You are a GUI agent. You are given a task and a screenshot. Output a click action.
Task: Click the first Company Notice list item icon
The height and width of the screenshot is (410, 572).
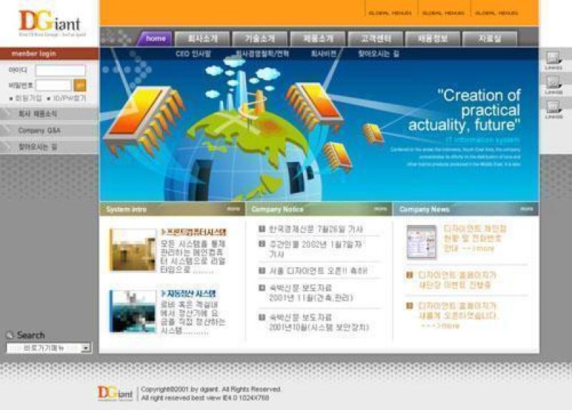[262, 229]
